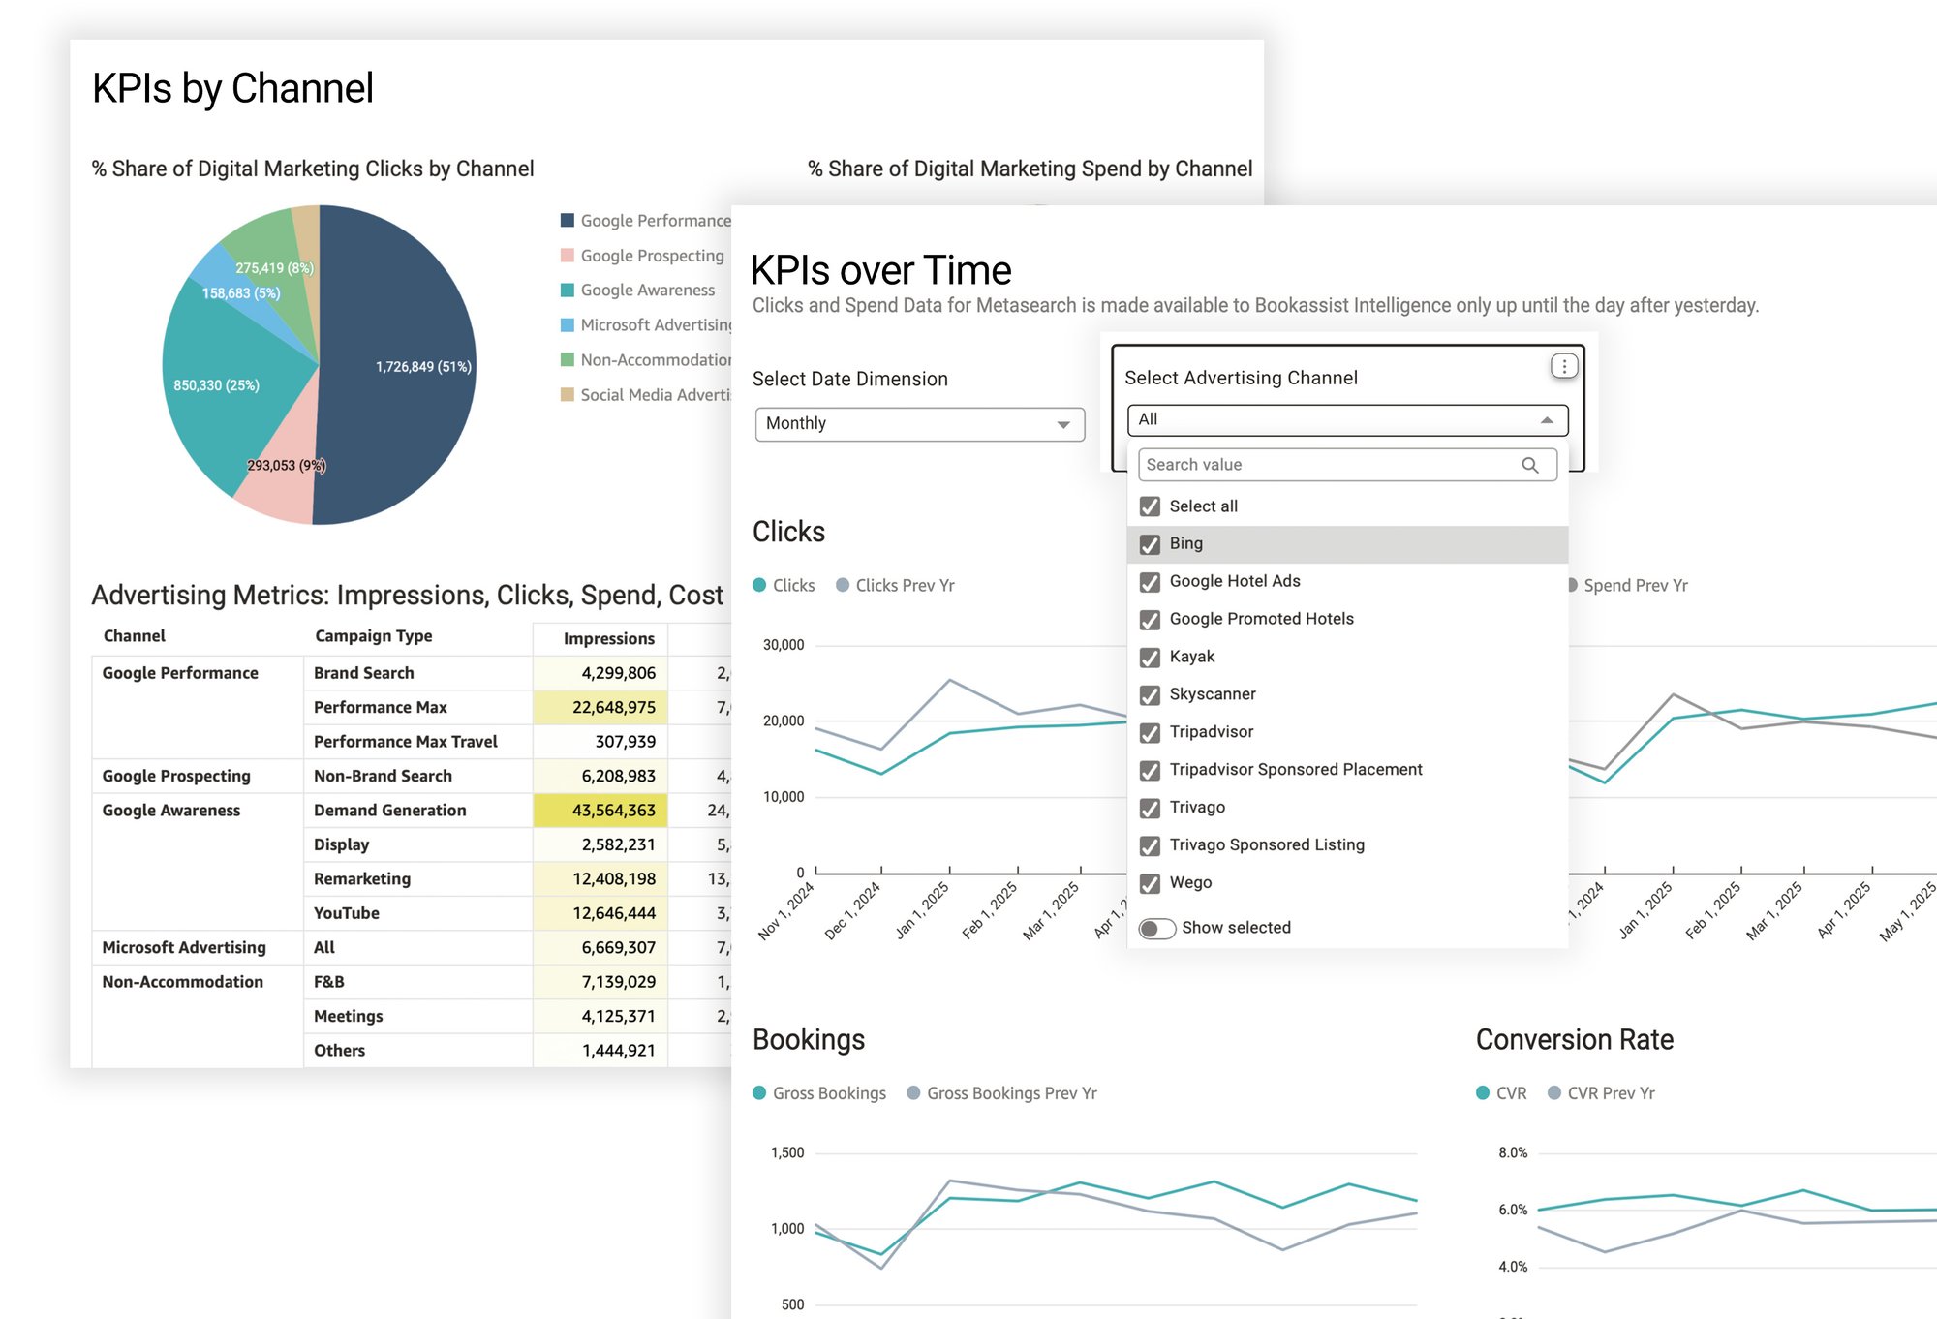Screen dimensions: 1937x1319
Task: Toggle the Select all checkbox
Action: coord(1150,506)
